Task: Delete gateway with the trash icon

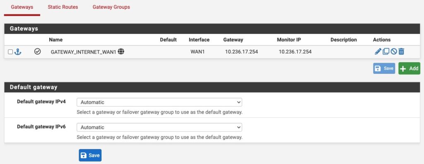Action: point(401,52)
